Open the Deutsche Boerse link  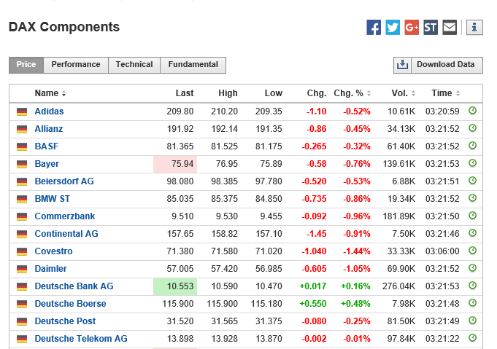(70, 304)
